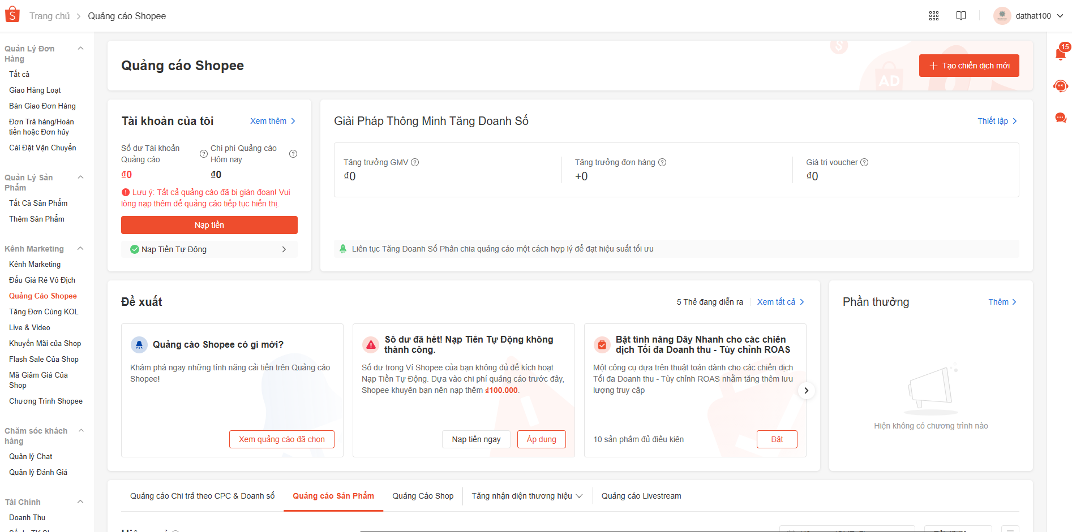The width and height of the screenshot is (1072, 532).
Task: Click the Shopee logo icon
Action: click(x=12, y=15)
